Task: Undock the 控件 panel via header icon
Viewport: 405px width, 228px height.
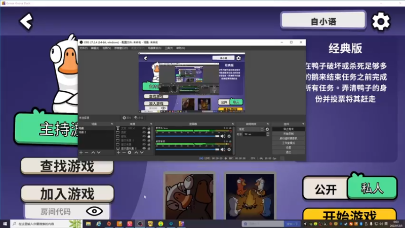Action: tap(303, 124)
